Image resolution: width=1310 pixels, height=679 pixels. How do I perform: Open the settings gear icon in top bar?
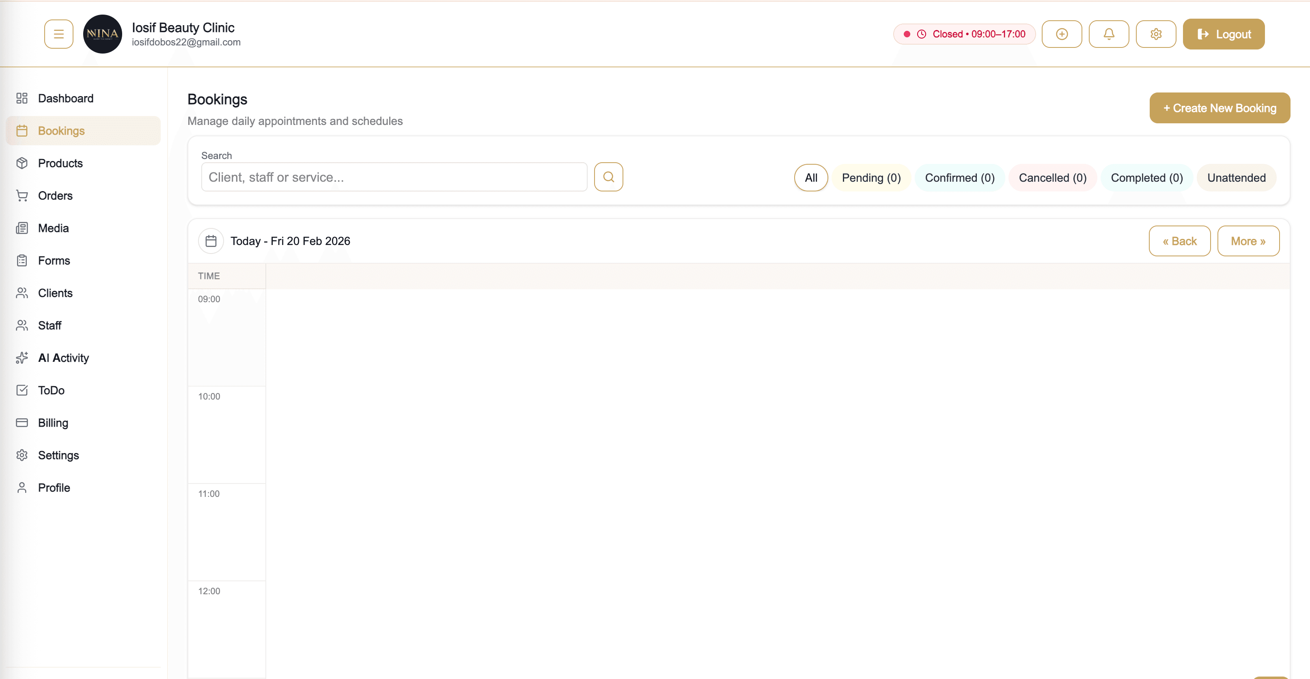[x=1156, y=34]
